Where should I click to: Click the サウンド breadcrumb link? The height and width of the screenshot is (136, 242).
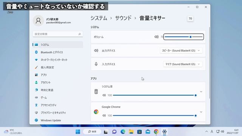pos(123,18)
